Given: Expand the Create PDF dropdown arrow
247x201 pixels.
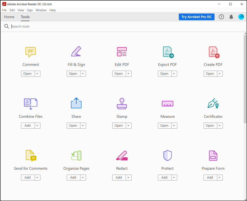Looking at the screenshot, I should point(220,74).
